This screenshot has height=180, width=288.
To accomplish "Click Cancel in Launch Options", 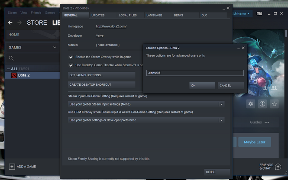I will point(231,86).
